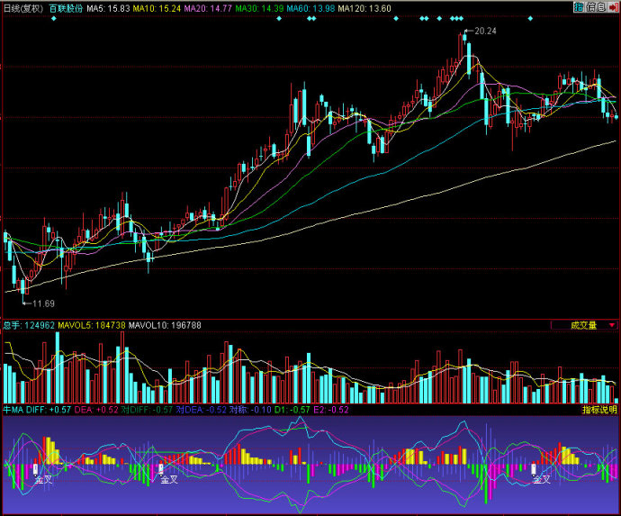Select the MA20: 14.77 label
The height and width of the screenshot is (516, 621).
[x=208, y=8]
